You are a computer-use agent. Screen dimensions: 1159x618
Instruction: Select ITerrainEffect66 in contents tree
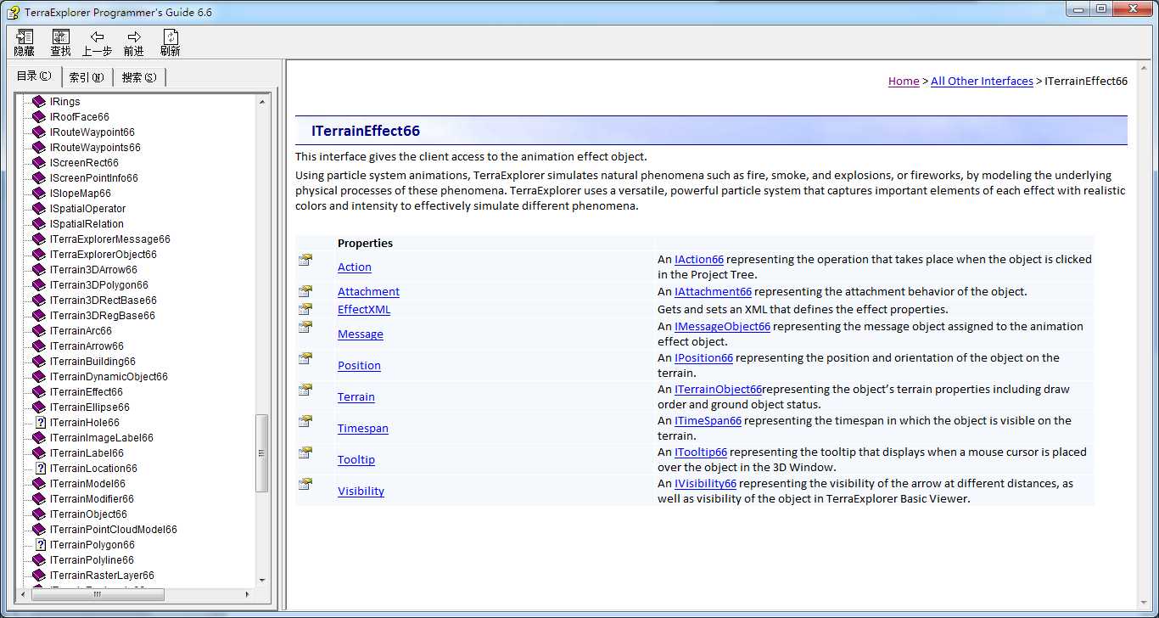pos(86,392)
